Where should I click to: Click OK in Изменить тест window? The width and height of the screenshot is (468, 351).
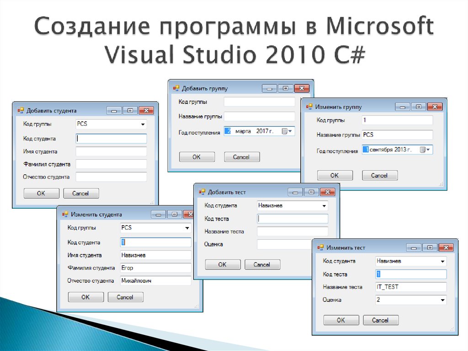[x=341, y=320]
